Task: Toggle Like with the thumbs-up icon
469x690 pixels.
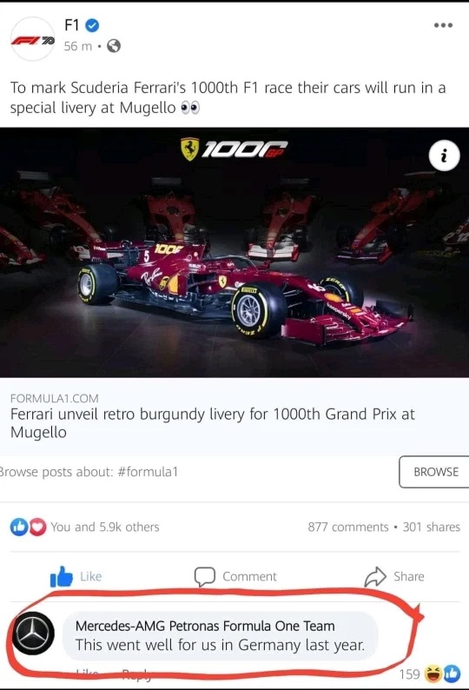Action: pos(61,577)
